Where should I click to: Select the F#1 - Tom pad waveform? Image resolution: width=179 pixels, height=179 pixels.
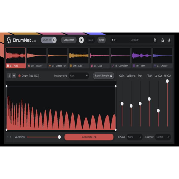click(142, 55)
